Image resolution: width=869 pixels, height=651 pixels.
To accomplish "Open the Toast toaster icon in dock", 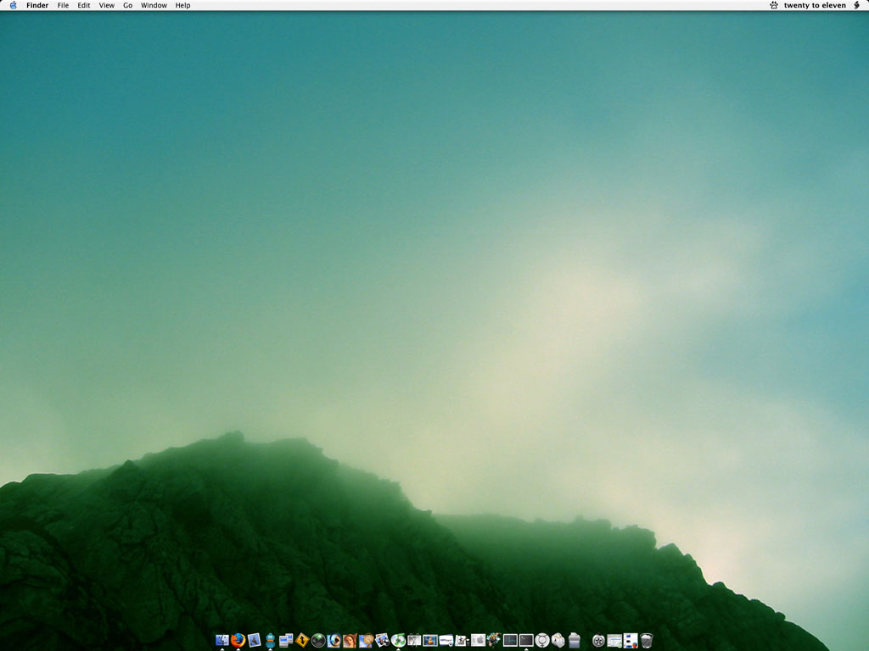I will click(558, 641).
